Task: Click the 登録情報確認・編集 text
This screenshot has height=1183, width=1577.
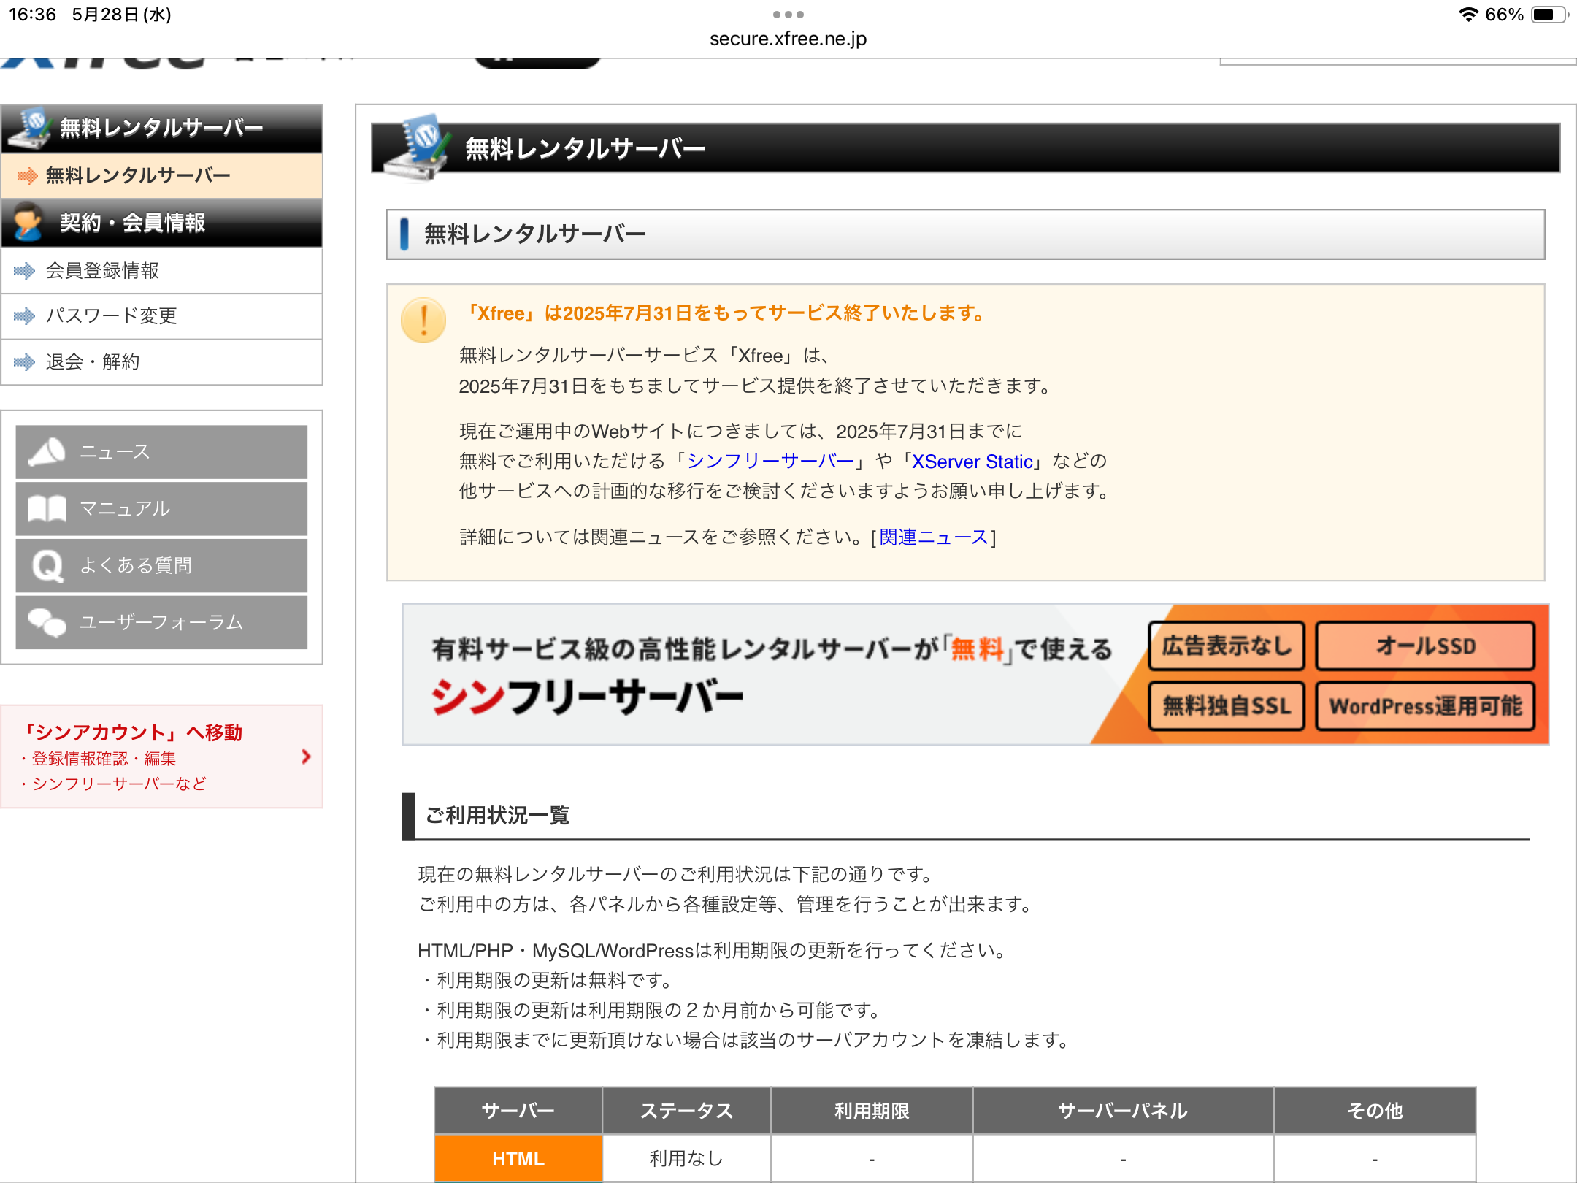Action: click(104, 759)
